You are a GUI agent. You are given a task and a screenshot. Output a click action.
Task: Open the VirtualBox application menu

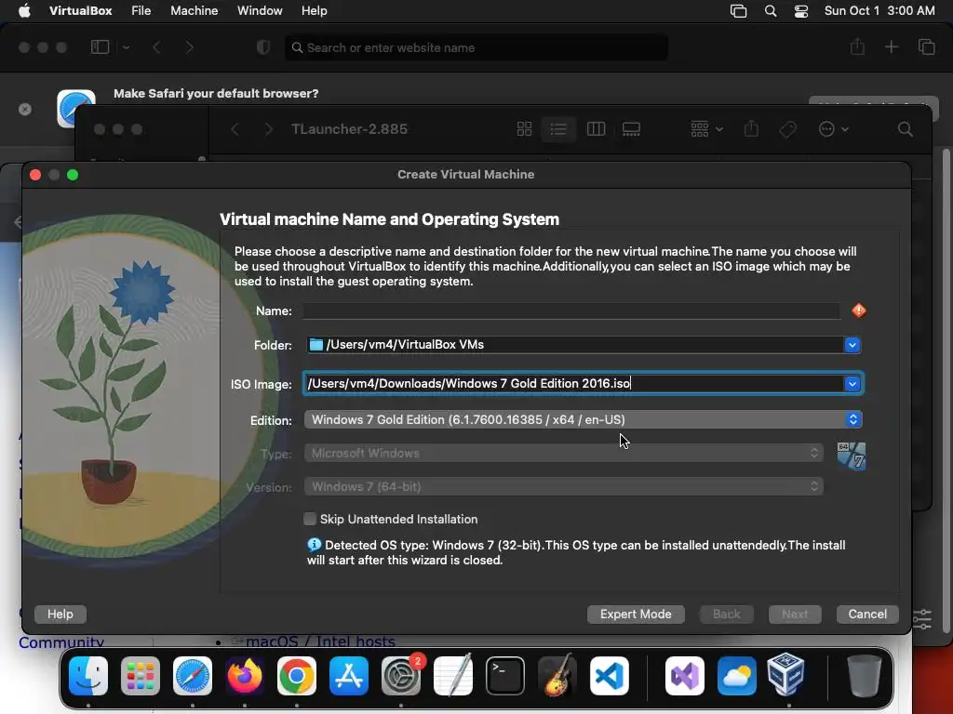(80, 11)
